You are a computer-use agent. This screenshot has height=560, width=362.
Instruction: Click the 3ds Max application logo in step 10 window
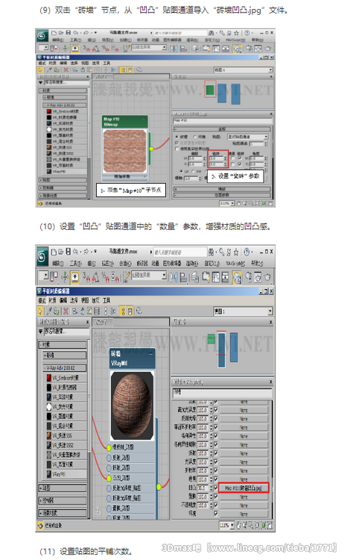pos(42,255)
